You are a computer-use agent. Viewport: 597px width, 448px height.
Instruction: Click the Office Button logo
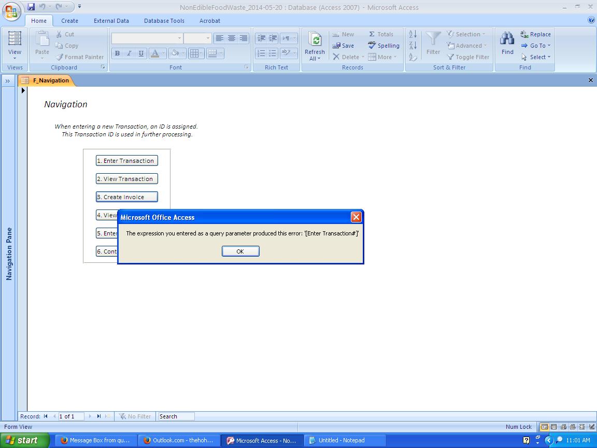tap(11, 11)
